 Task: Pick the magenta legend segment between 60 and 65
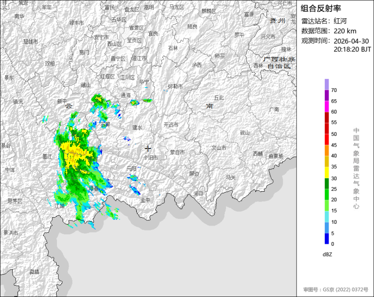coord(327,106)
